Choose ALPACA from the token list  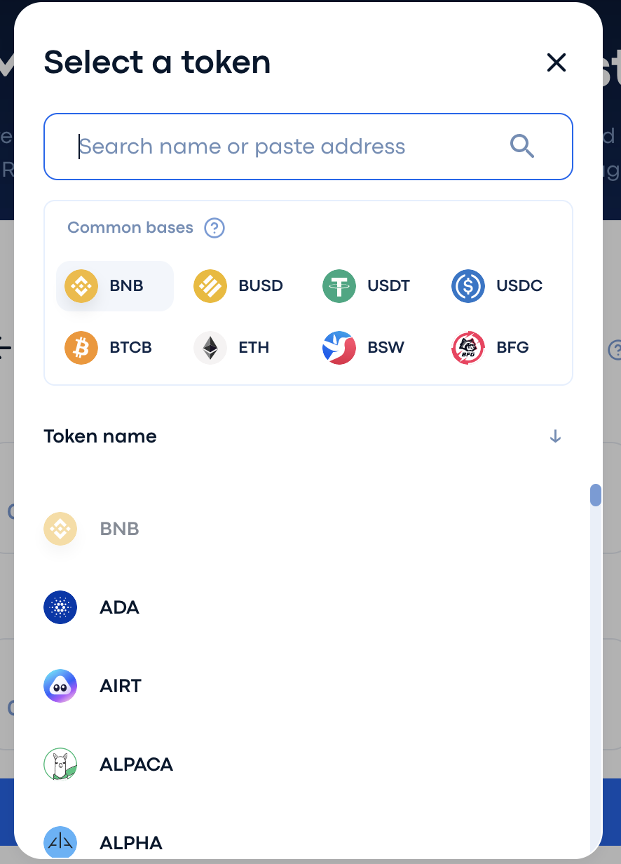coord(136,764)
